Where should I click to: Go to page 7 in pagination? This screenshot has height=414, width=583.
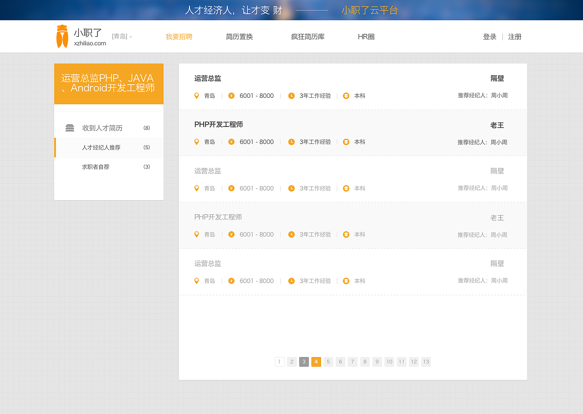pos(353,362)
